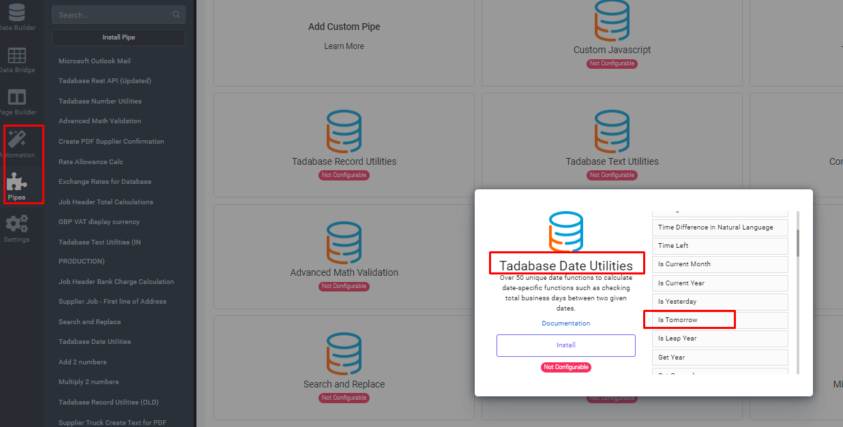Select Supplier Job - First line of Address
Image resolution: width=843 pixels, height=427 pixels.
point(113,302)
